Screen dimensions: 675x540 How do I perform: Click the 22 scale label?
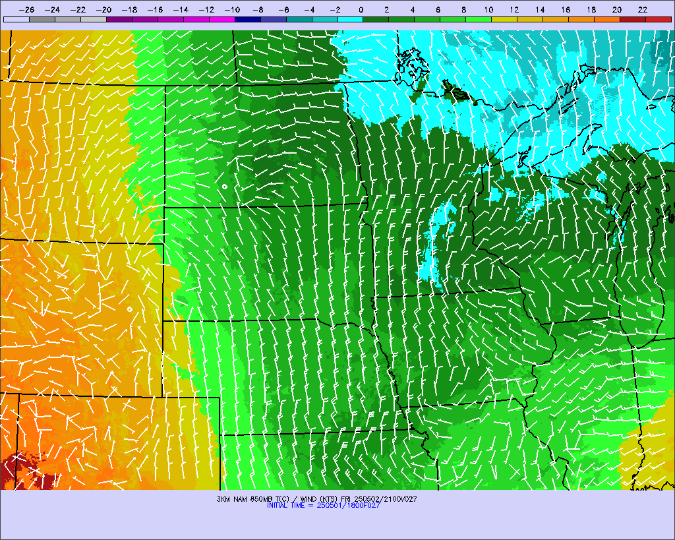pyautogui.click(x=643, y=9)
